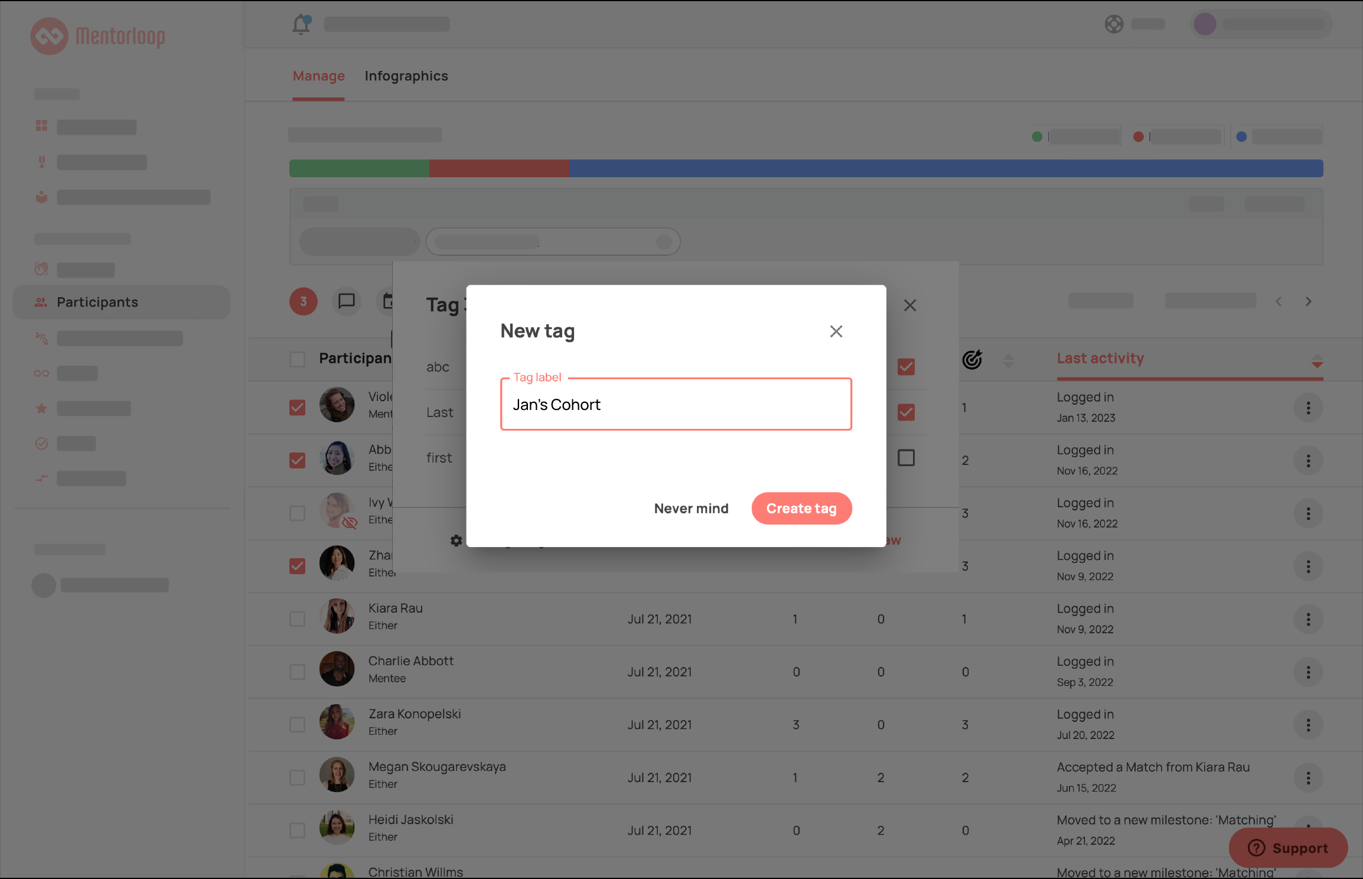Open row menu for Charlie Abbott
The height and width of the screenshot is (879, 1363).
point(1308,672)
